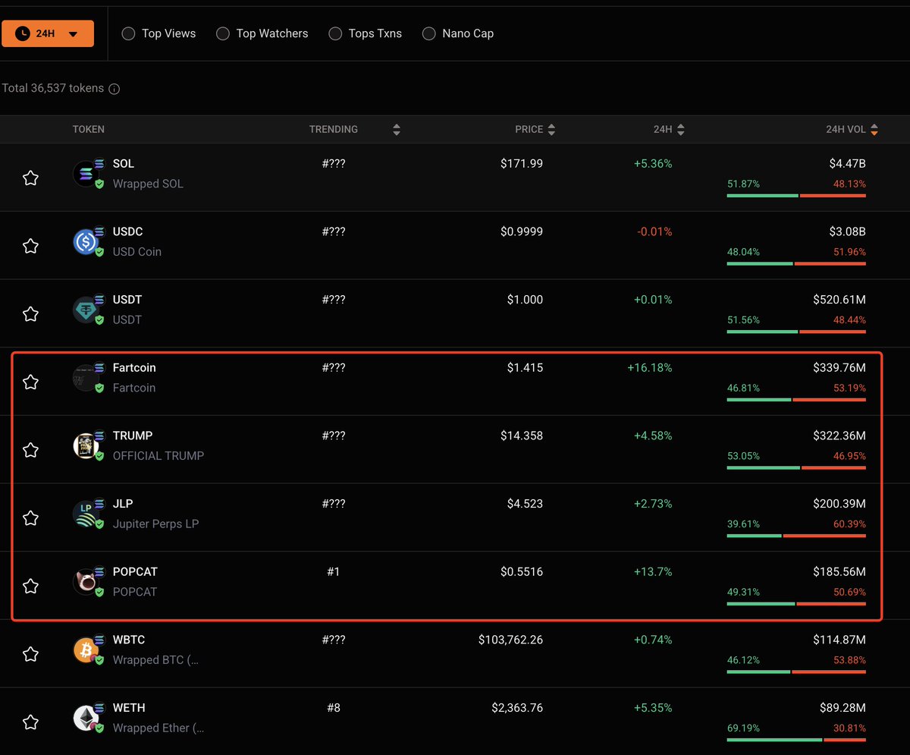Viewport: 910px width, 755px height.
Task: Click TRUMP volume $322.36M
Action: pos(839,436)
